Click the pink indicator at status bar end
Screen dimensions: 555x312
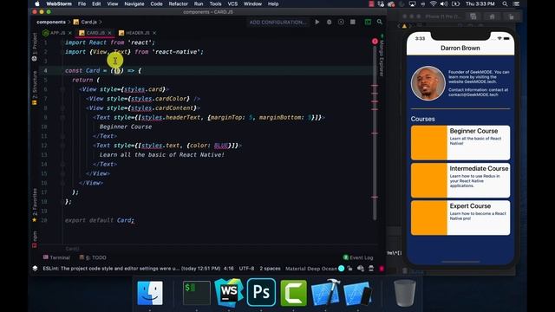click(x=382, y=269)
